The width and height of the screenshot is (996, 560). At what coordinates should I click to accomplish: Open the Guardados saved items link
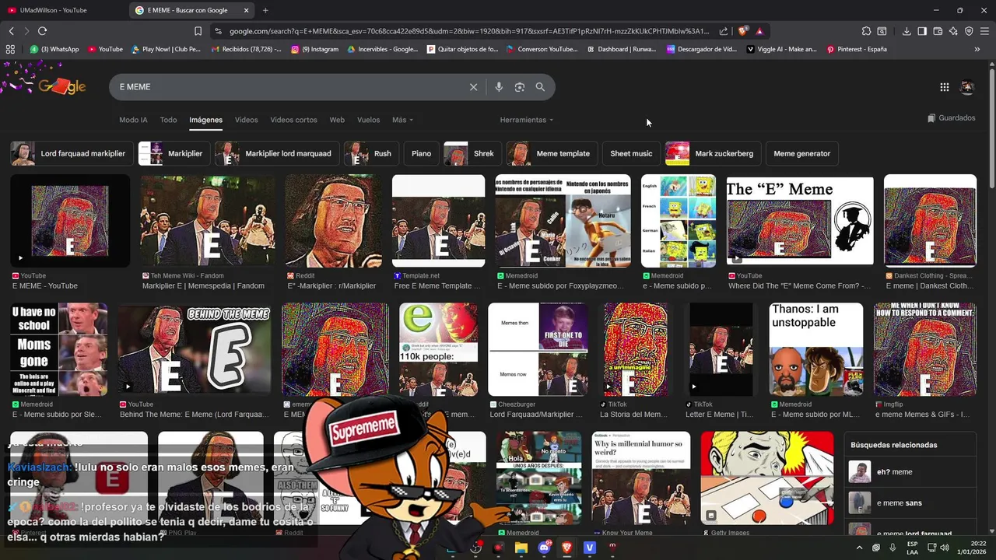tap(951, 118)
